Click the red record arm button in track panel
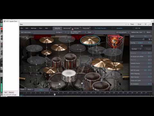This screenshot has height=116, width=154. 2,29
